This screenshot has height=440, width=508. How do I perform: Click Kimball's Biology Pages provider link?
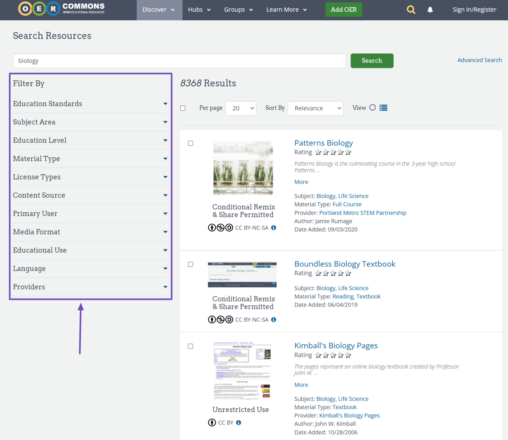[349, 415]
